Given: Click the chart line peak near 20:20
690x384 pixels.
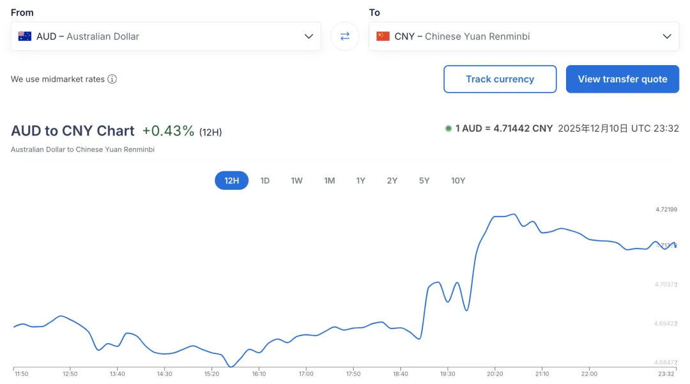Looking at the screenshot, I should tap(513, 214).
